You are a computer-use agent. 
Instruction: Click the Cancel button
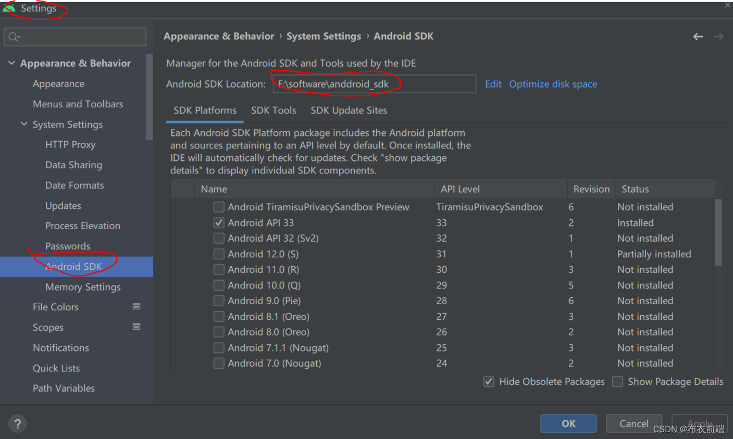634,423
